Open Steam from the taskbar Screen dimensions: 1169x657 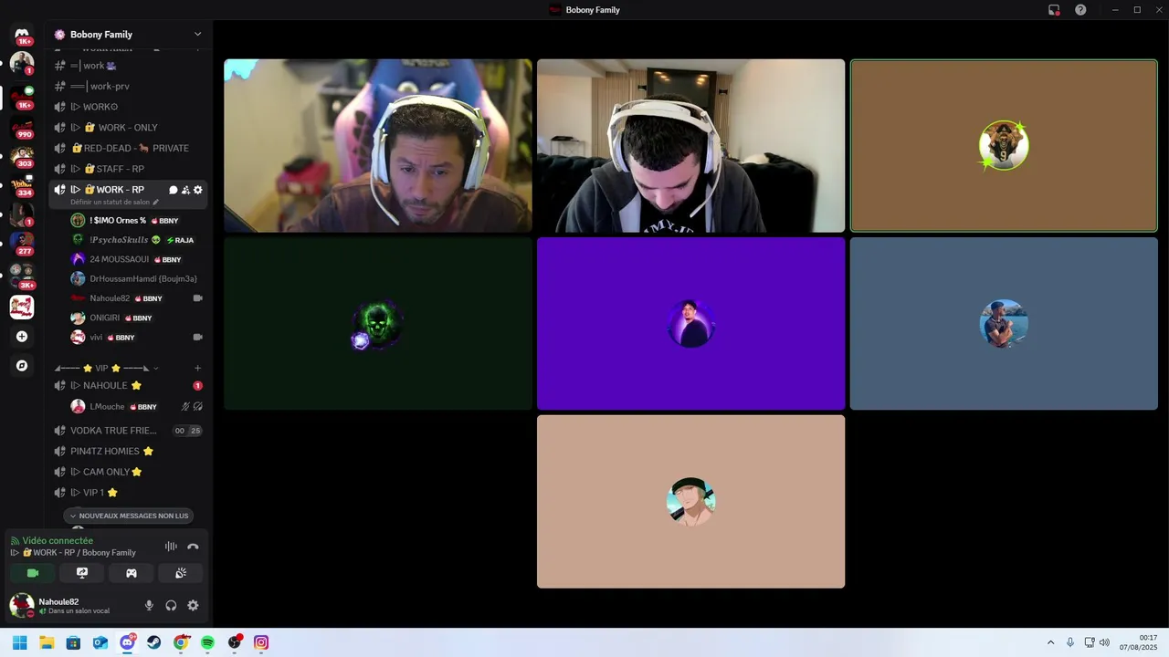pyautogui.click(x=153, y=642)
